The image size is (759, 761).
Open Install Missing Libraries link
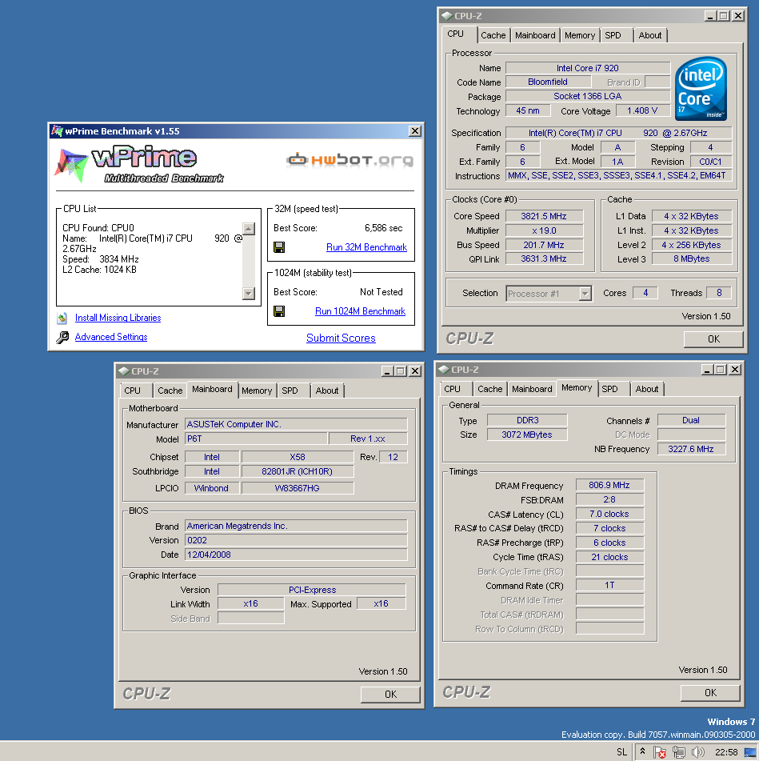point(118,318)
